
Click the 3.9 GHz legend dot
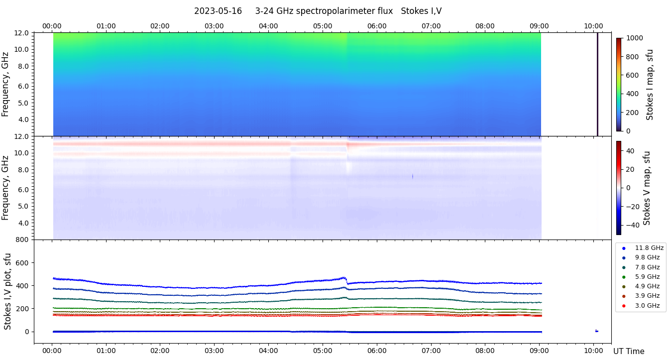[624, 296]
